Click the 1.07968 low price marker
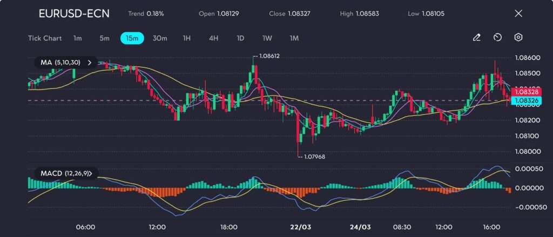 point(313,157)
